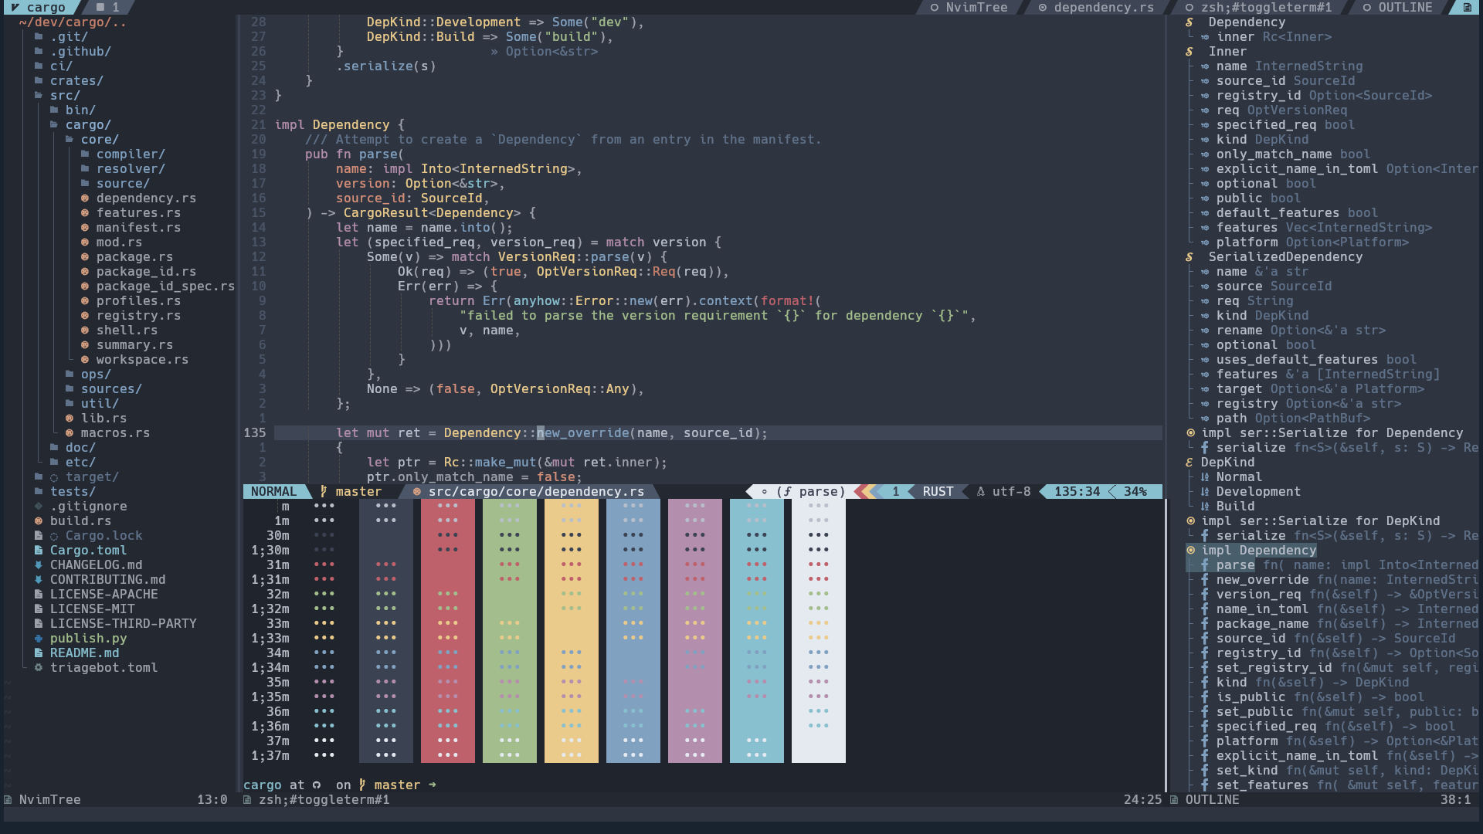The image size is (1483, 834).
Task: Click the NvimTree file explorer icon
Action: (8, 799)
